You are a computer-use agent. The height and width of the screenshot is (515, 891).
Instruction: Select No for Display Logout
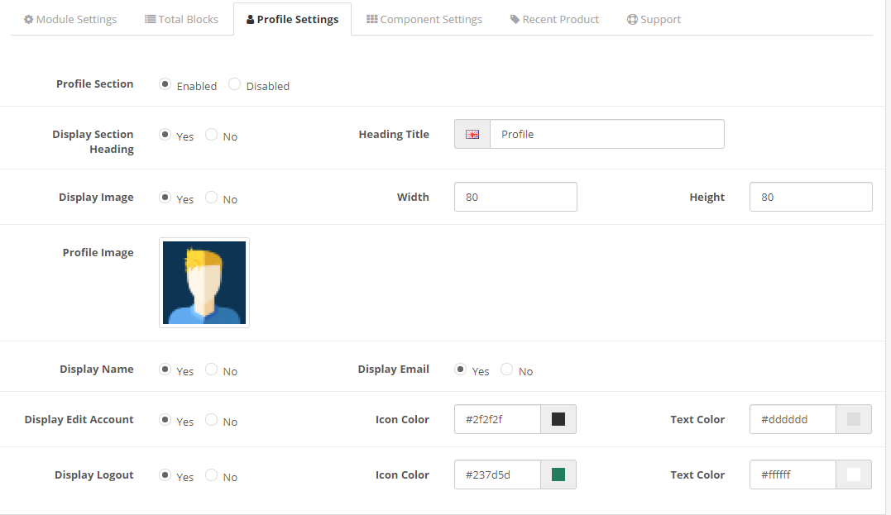[212, 474]
